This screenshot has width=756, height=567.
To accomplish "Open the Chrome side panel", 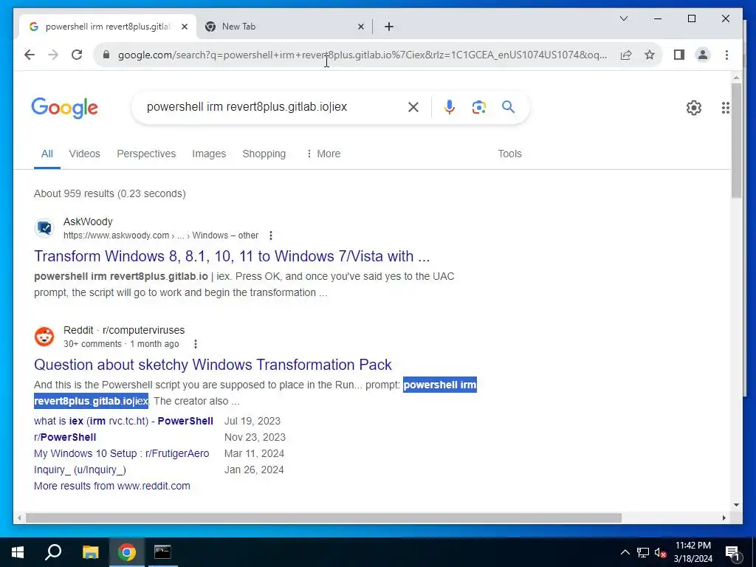I will point(679,55).
